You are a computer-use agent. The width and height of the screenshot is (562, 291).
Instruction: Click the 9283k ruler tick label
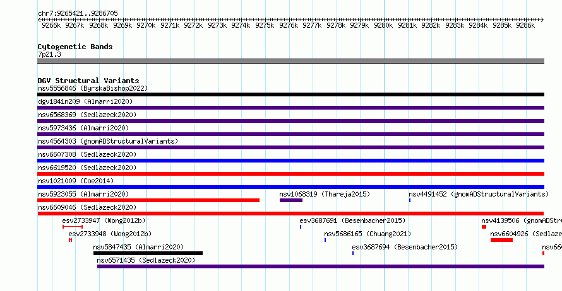(455, 25)
